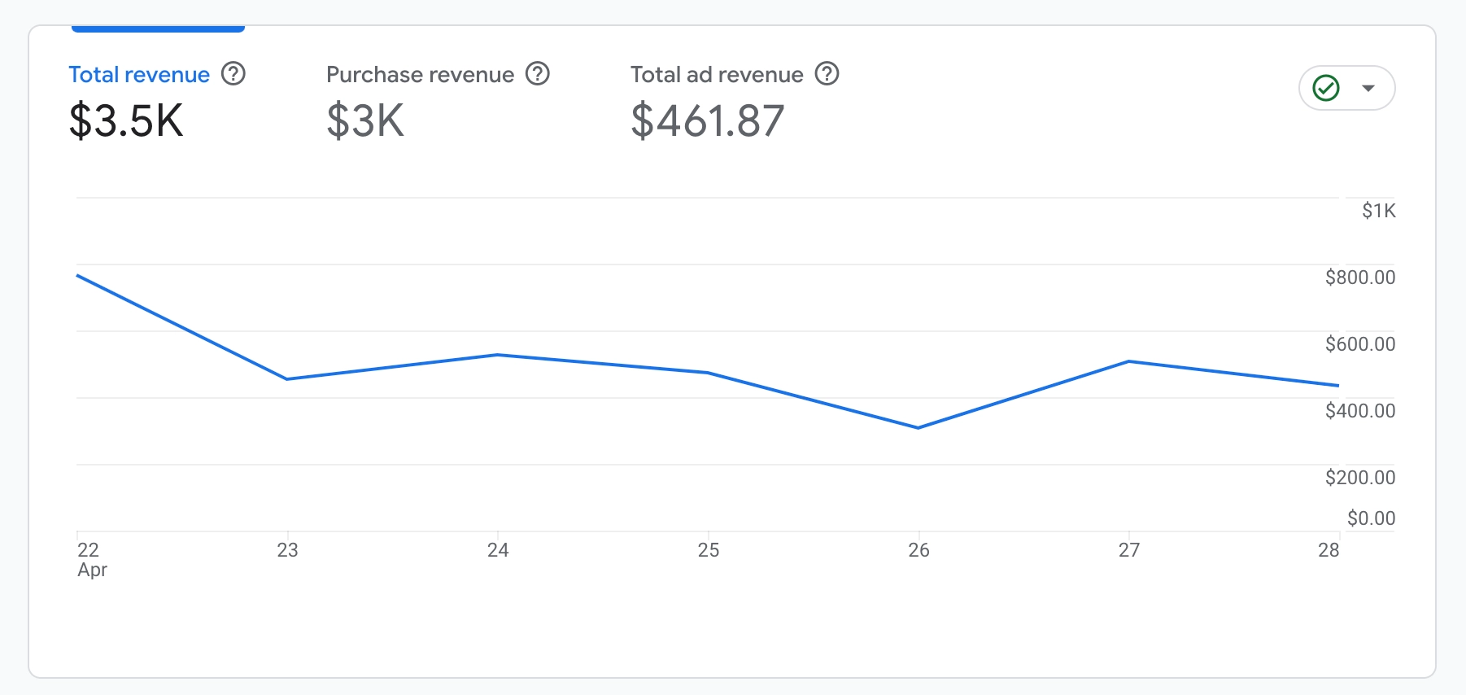Select the chart line's data point for the 27th
The image size is (1466, 695).
(1129, 361)
